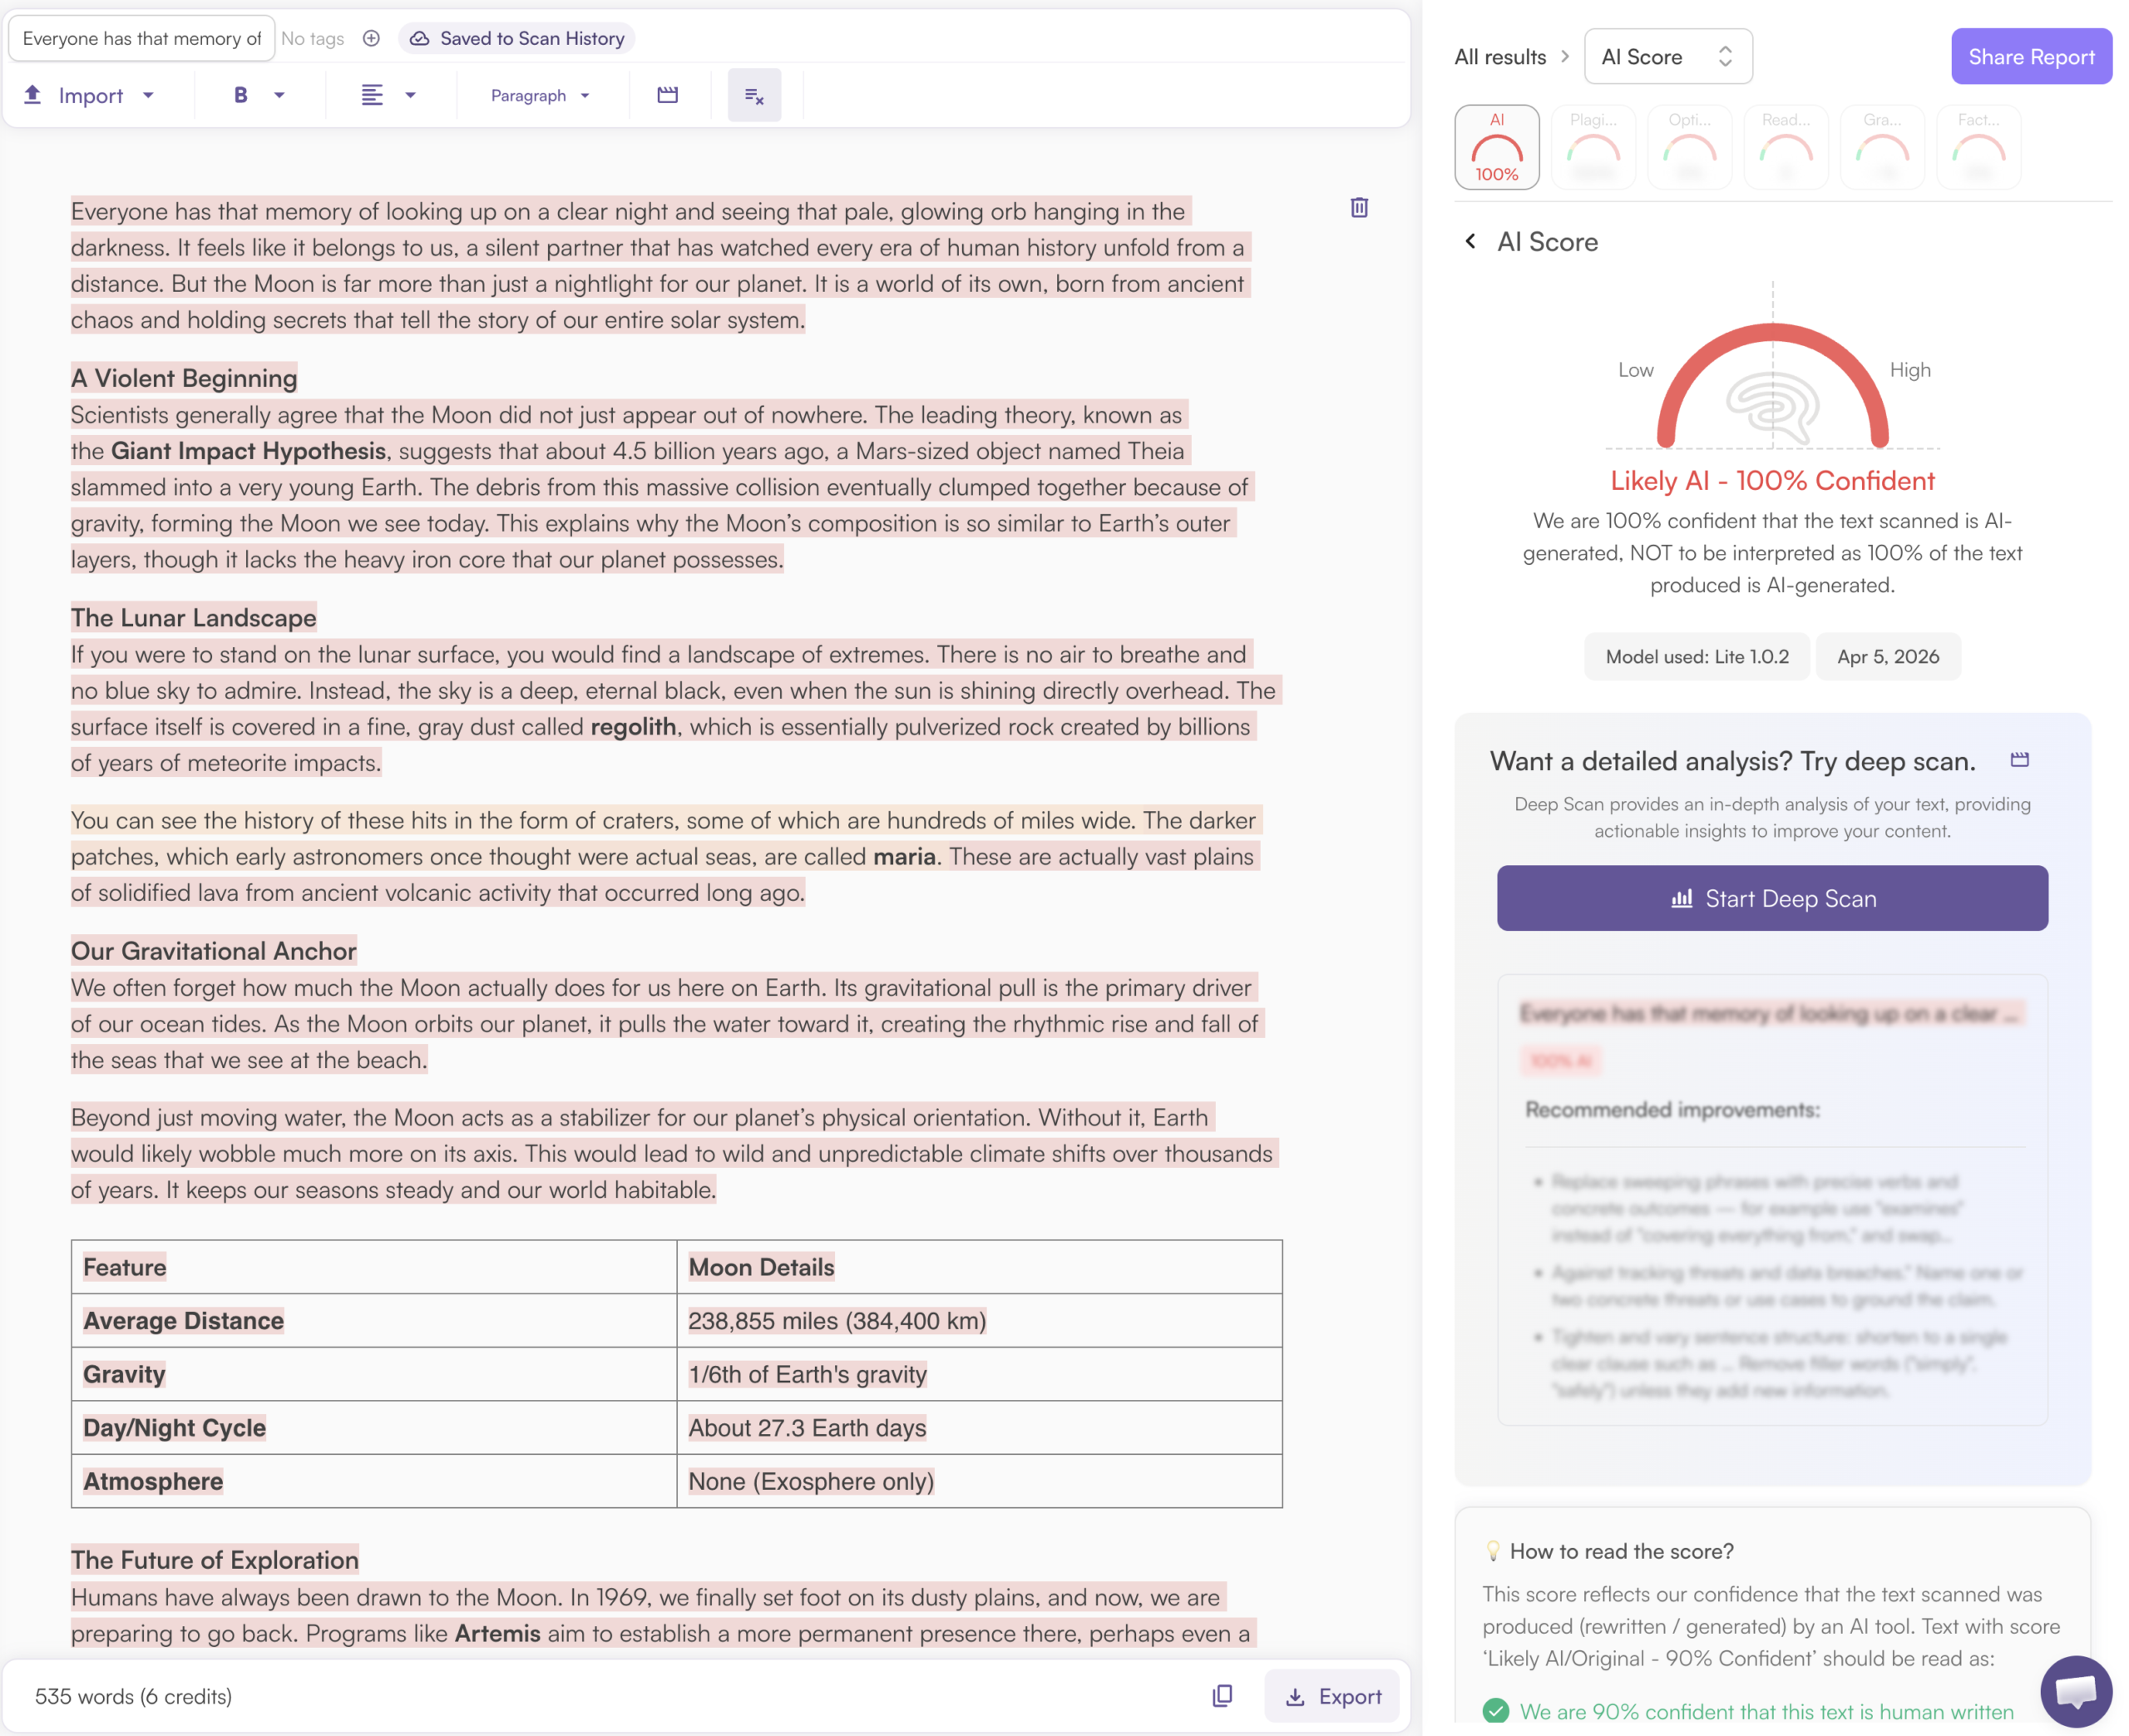
Task: Click the Bold formatting icon
Action: point(240,95)
